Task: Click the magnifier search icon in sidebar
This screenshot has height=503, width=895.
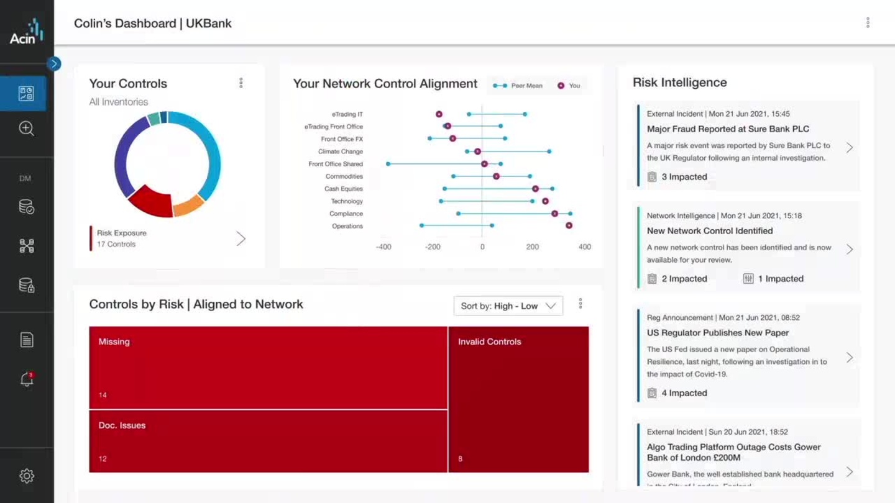Action: point(26,129)
